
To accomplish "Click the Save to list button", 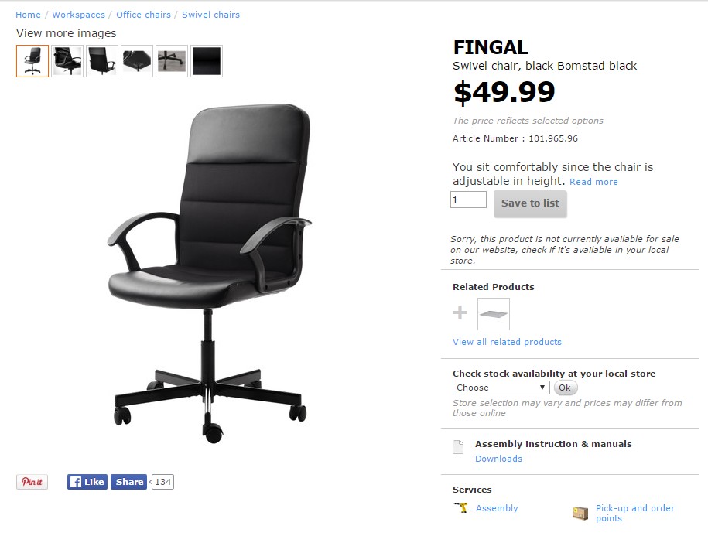I will [530, 203].
